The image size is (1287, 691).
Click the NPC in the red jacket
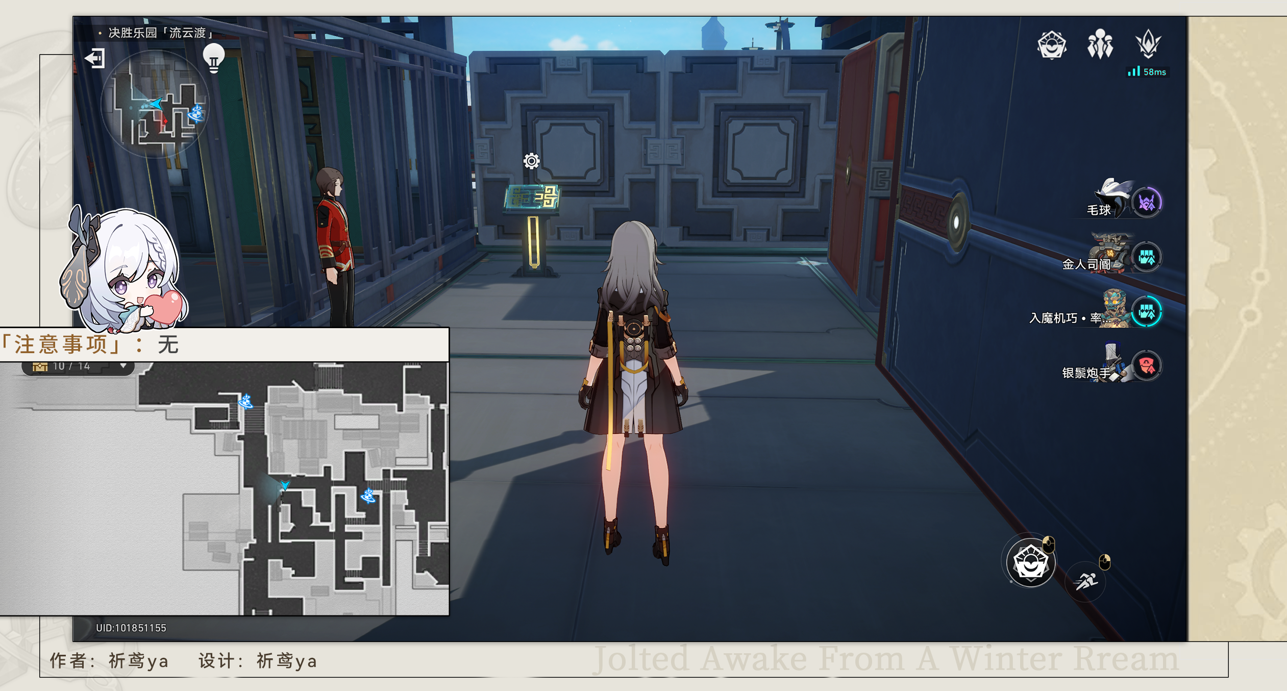(335, 246)
